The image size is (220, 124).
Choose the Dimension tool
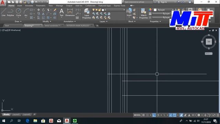(70, 12)
